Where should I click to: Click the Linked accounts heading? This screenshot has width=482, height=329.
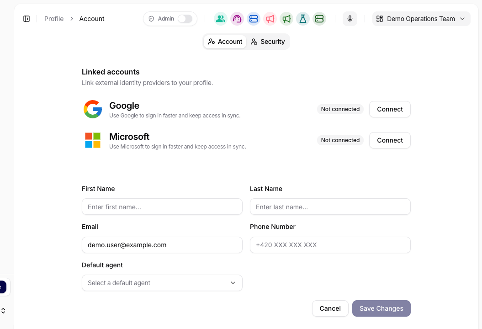click(111, 72)
